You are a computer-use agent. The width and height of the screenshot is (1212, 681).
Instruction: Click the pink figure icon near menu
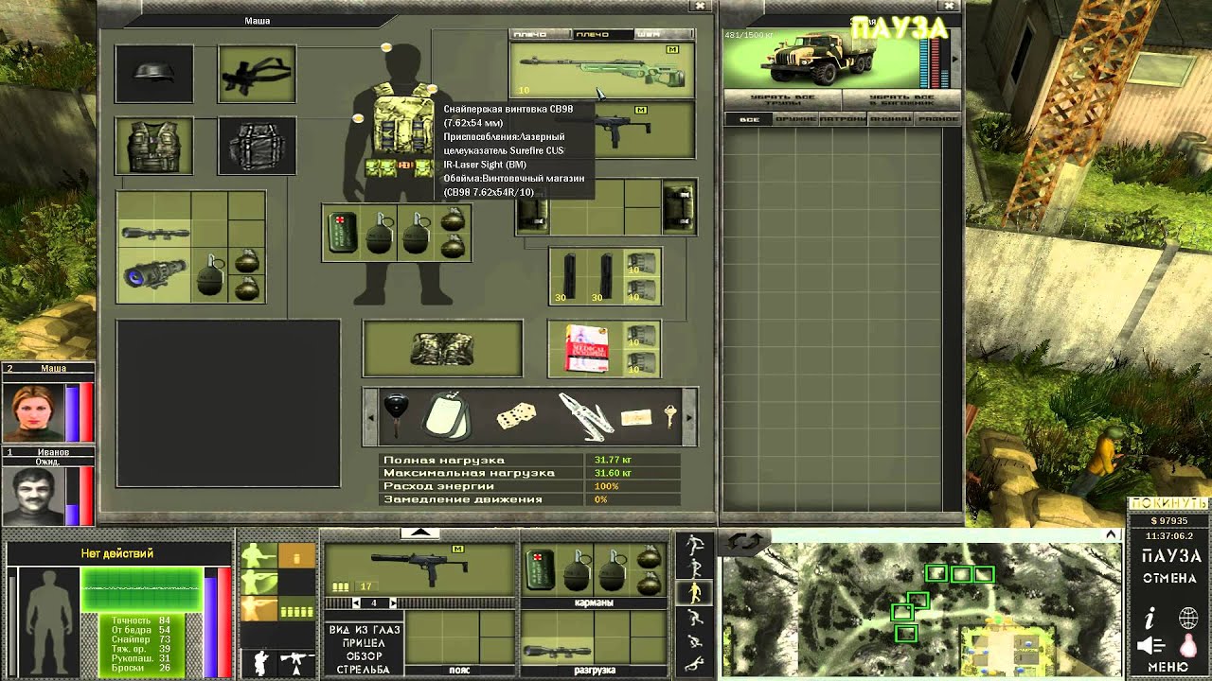click(x=1187, y=646)
